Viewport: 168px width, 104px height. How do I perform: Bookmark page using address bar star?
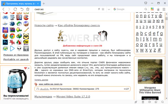[103, 9]
